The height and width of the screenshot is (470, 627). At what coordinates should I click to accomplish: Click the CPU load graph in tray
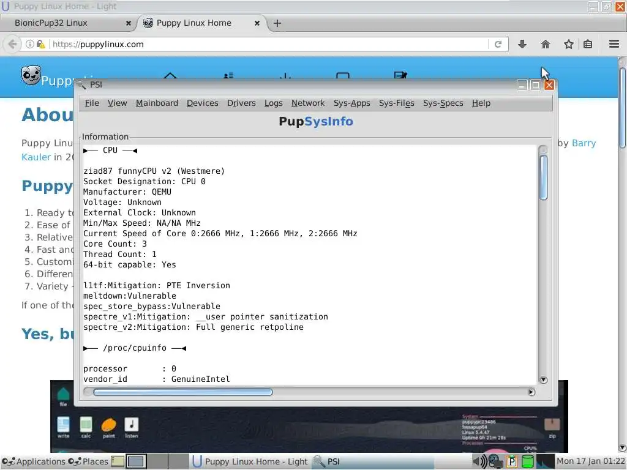click(545, 461)
